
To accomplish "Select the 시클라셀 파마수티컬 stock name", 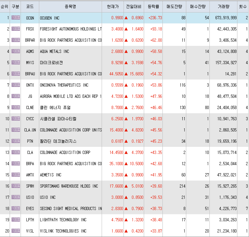I will (58, 119).
